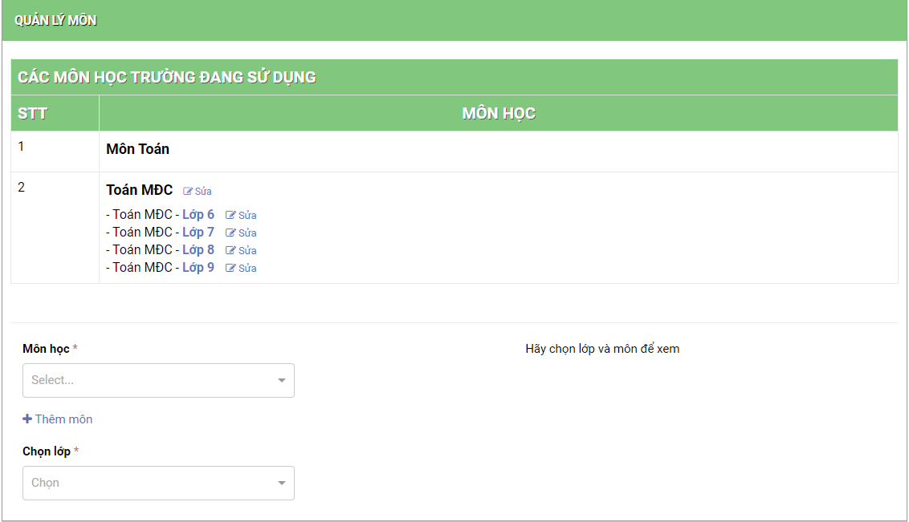Click the Select... placeholder in Môn học field

coord(53,381)
